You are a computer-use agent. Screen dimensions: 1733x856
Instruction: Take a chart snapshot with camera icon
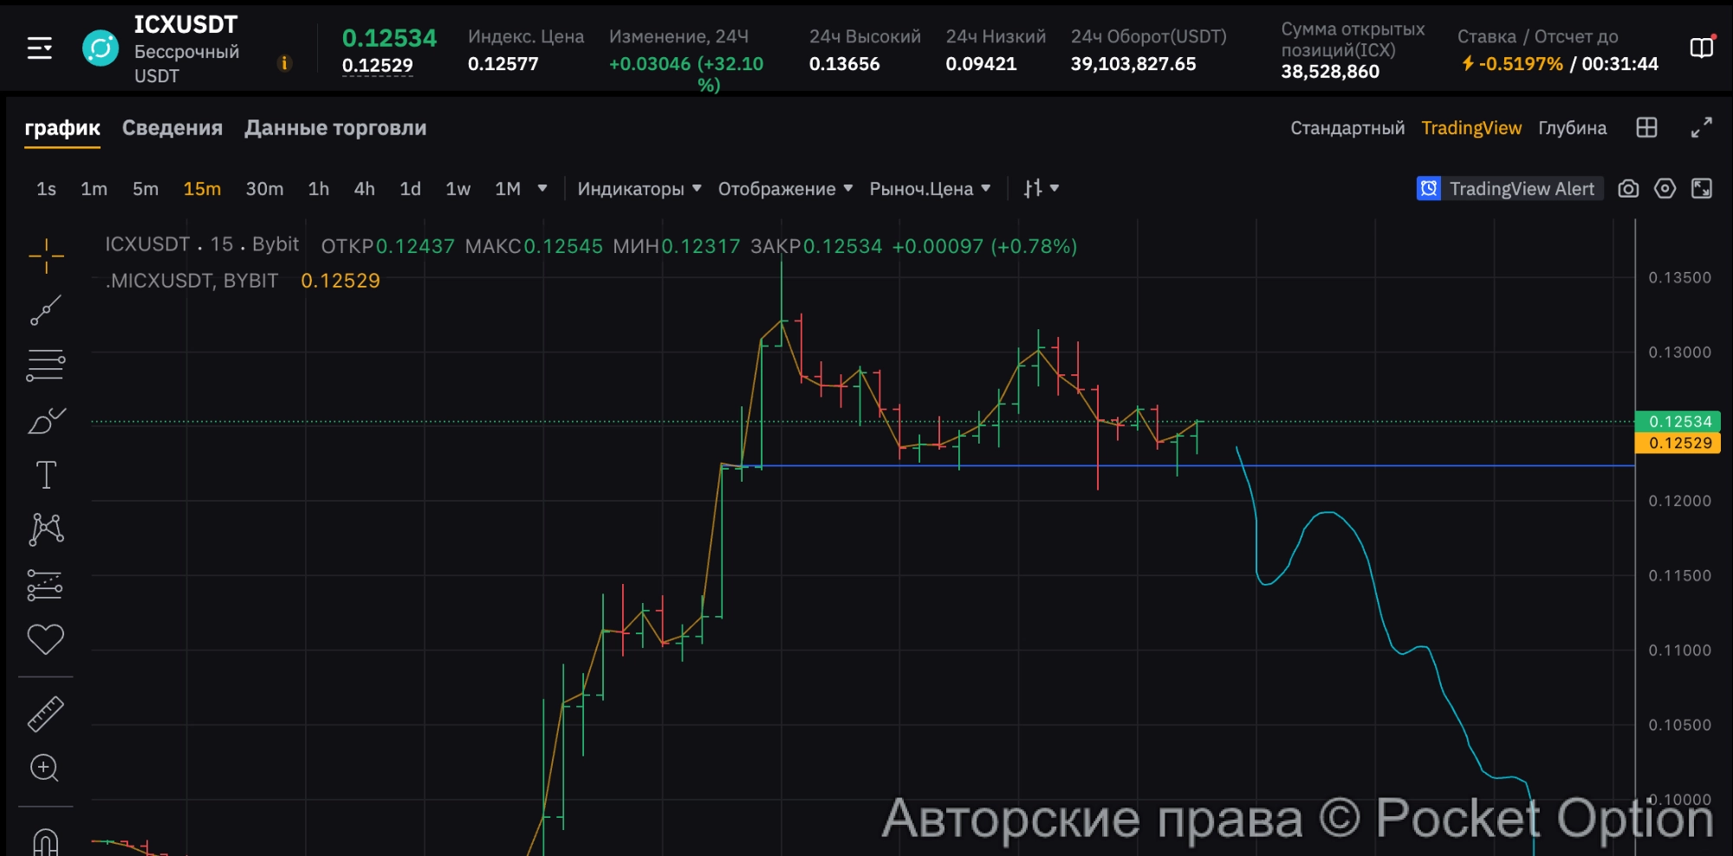(x=1628, y=189)
